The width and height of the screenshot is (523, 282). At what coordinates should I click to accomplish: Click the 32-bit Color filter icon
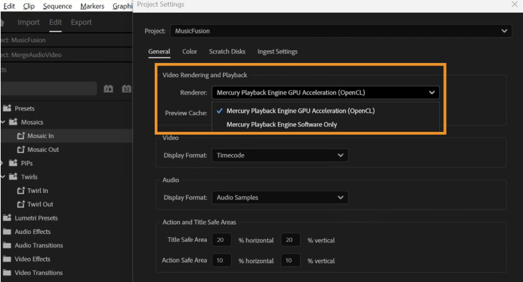pyautogui.click(x=125, y=88)
